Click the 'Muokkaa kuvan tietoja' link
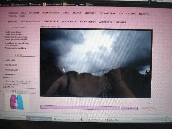Viewport: 172px width, 129px height. pos(17,43)
